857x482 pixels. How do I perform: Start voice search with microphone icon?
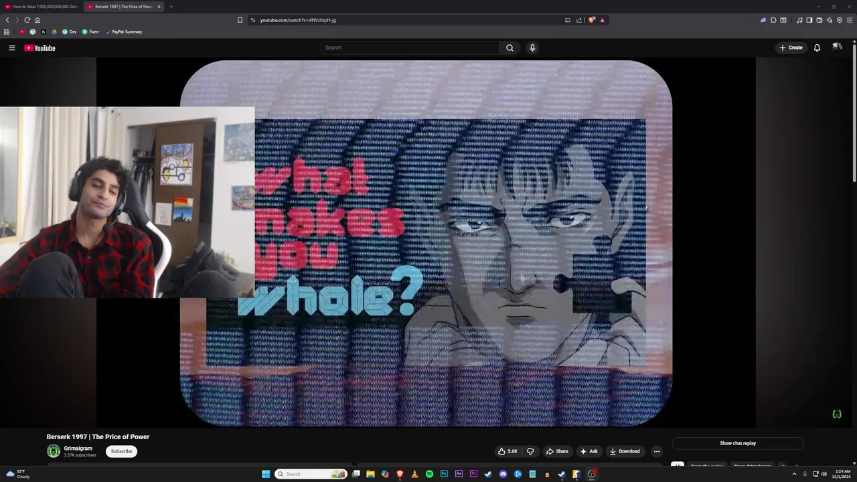(532, 48)
